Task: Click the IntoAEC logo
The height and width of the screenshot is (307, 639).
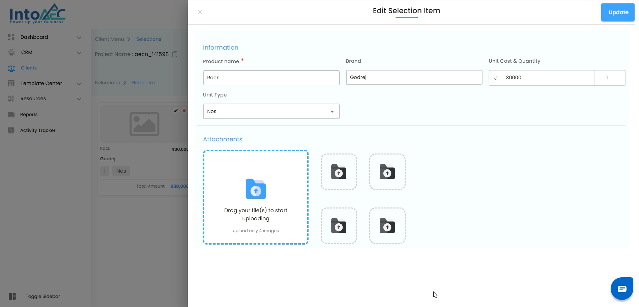Action: click(37, 14)
